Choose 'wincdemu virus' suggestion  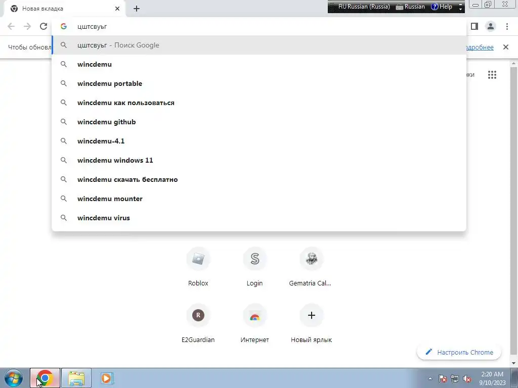(x=259, y=218)
